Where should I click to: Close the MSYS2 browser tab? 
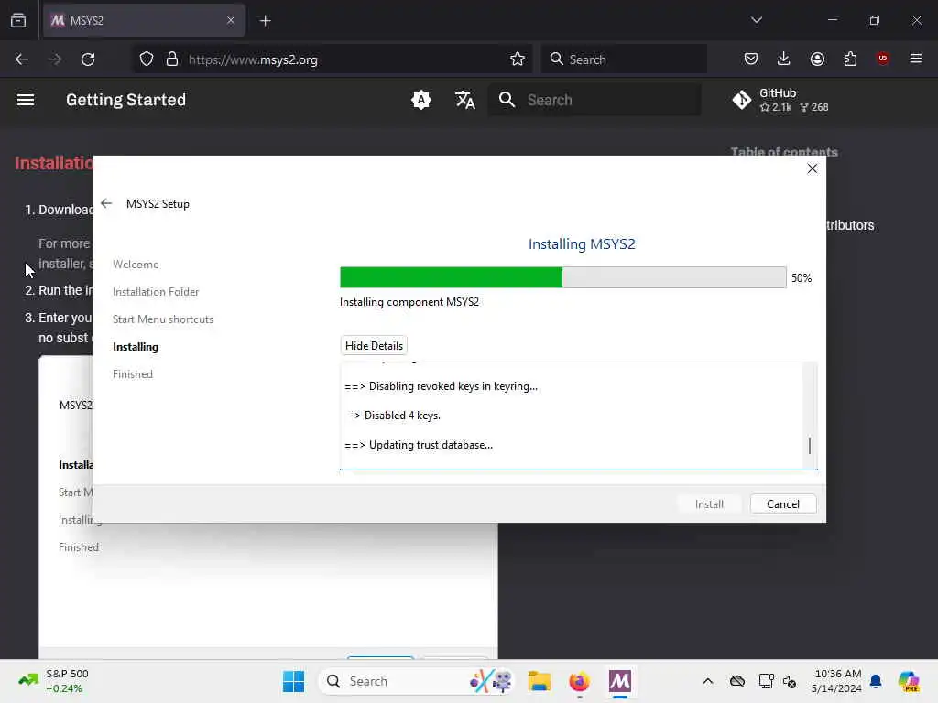230,20
